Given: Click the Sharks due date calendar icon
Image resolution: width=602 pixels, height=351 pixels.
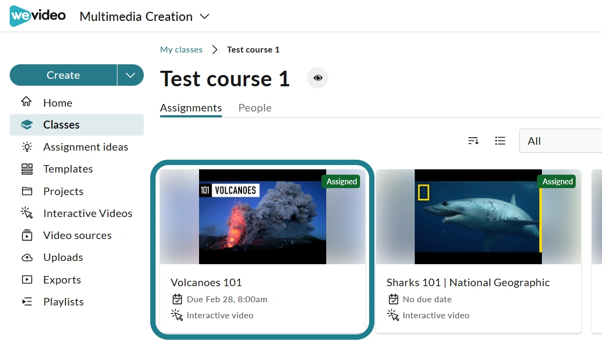Looking at the screenshot, I should click(x=393, y=299).
